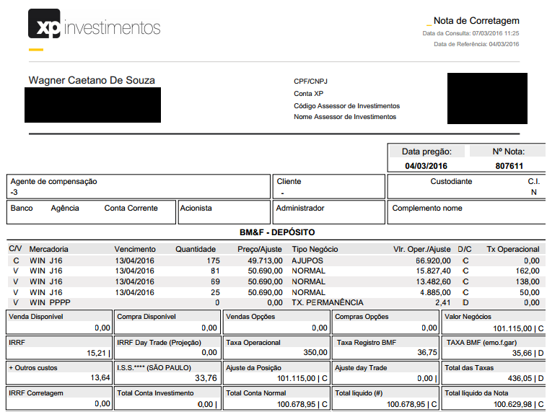Select the Nota de Corretagem title
The width and height of the screenshot is (547, 412).
click(x=476, y=21)
